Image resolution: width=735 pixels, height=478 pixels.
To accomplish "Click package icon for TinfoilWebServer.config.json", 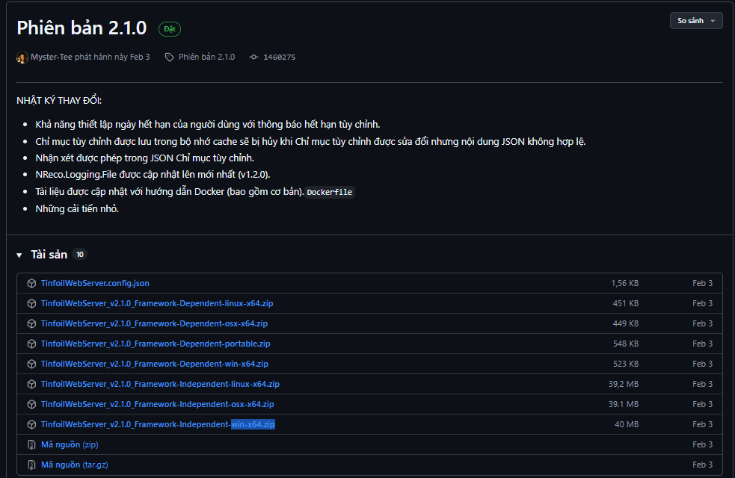I will (x=31, y=284).
